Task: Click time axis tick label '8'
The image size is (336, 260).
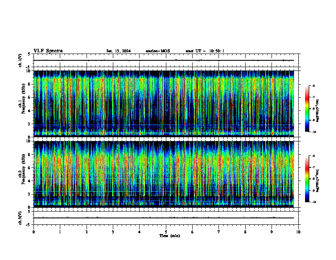Action: 245,232
